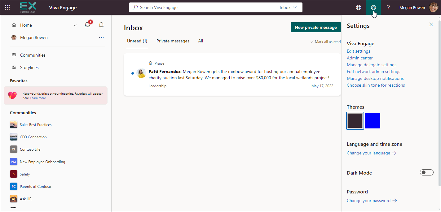The image size is (441, 212).
Task: Toggle Dark Mode switch on
Action: point(427,172)
